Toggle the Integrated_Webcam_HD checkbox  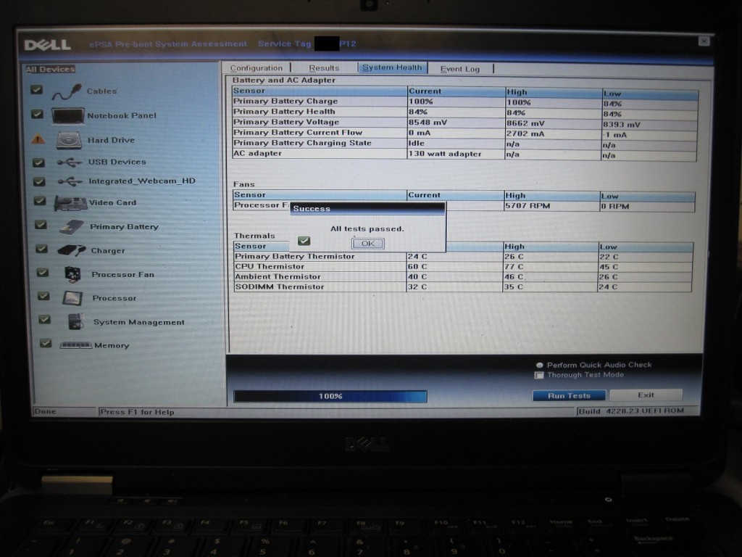click(x=39, y=181)
